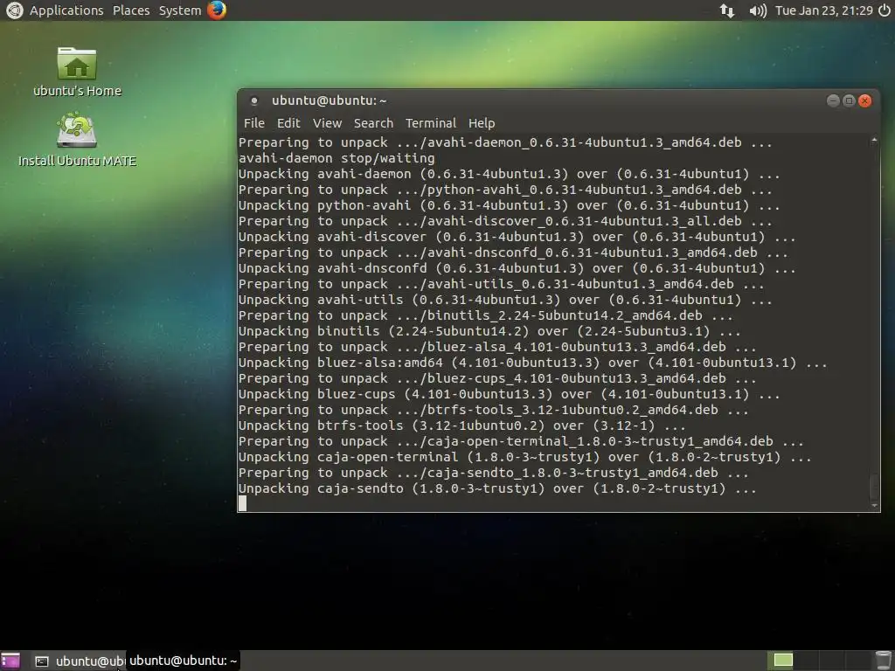Click the terminal scrollbar up arrow
This screenshot has height=671, width=895.
[x=874, y=141]
